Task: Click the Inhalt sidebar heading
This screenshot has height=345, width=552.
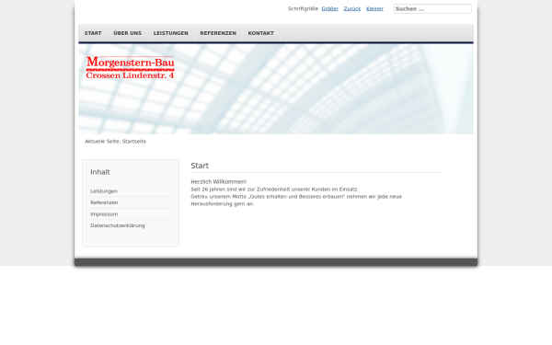Action: click(x=100, y=172)
